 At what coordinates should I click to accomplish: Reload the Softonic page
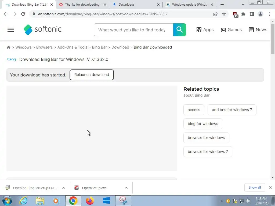coord(23,14)
